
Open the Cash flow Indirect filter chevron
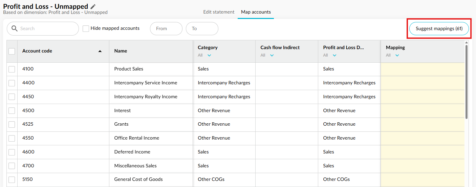(x=272, y=55)
